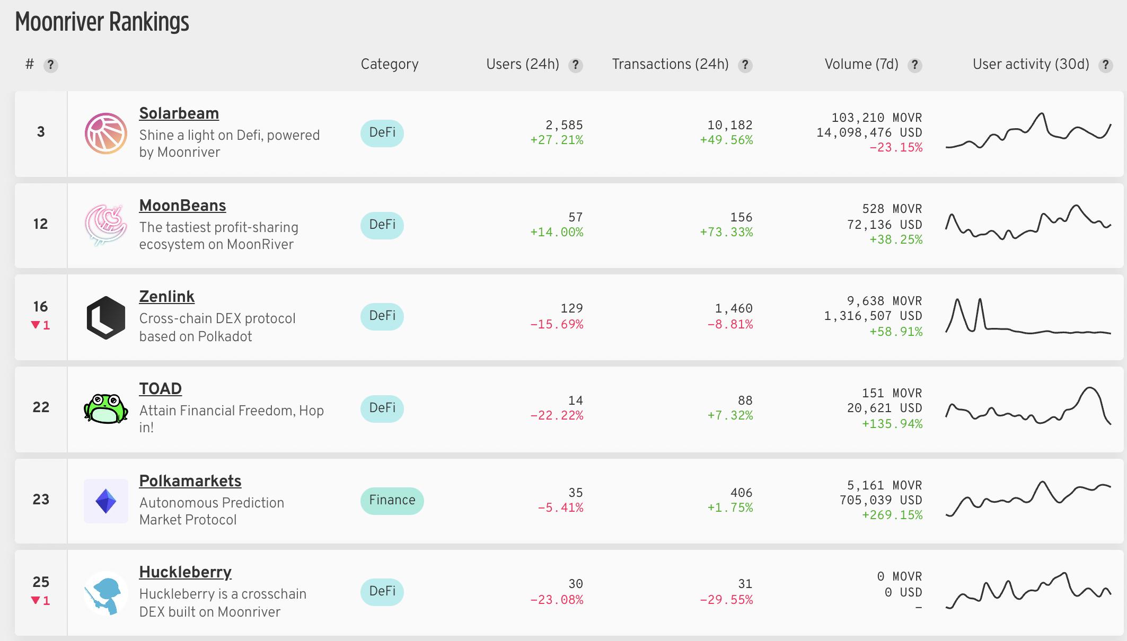Select the Finance category tag for Polkamarkets
This screenshot has width=1127, height=641.
click(x=392, y=501)
